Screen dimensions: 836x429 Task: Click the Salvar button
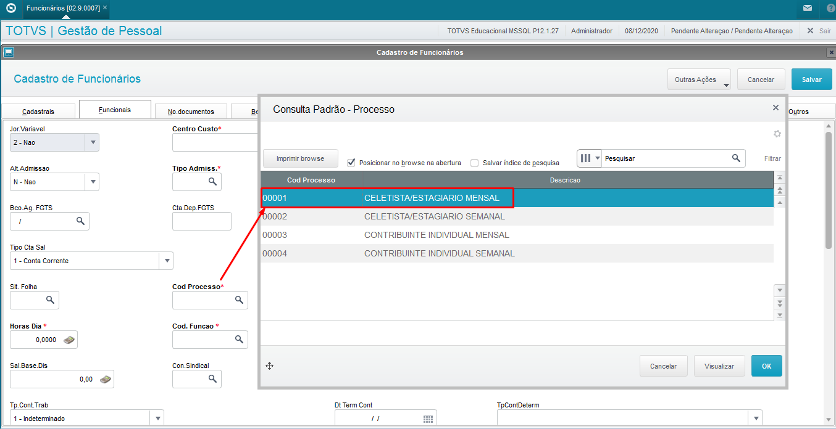(811, 80)
